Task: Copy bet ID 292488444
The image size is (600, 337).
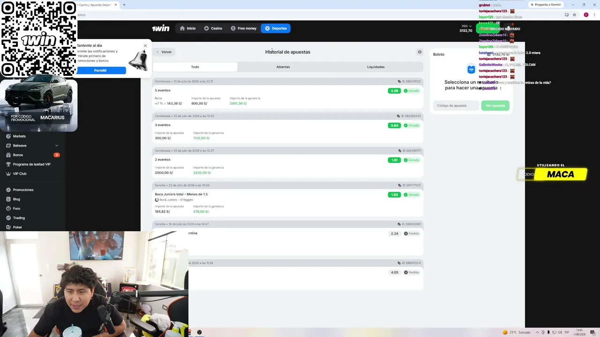Action: (x=398, y=116)
